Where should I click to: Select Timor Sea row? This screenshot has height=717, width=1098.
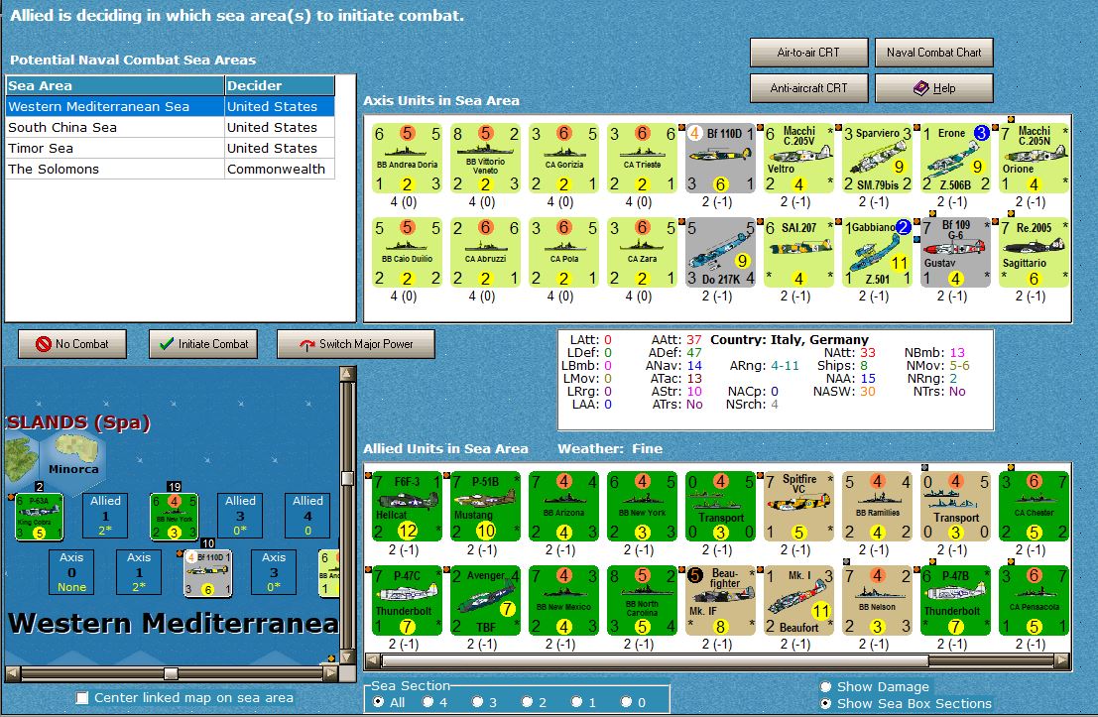[x=171, y=149]
